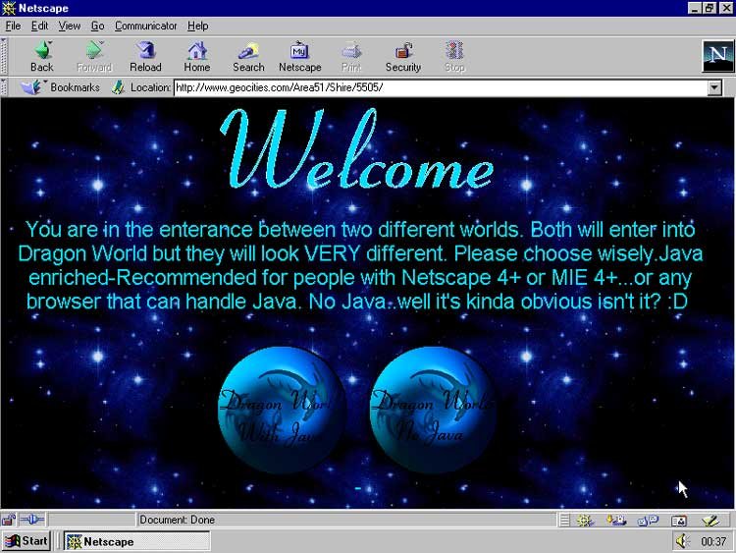Click the volume speaker tray icon
This screenshot has width=736, height=553.
pos(683,541)
